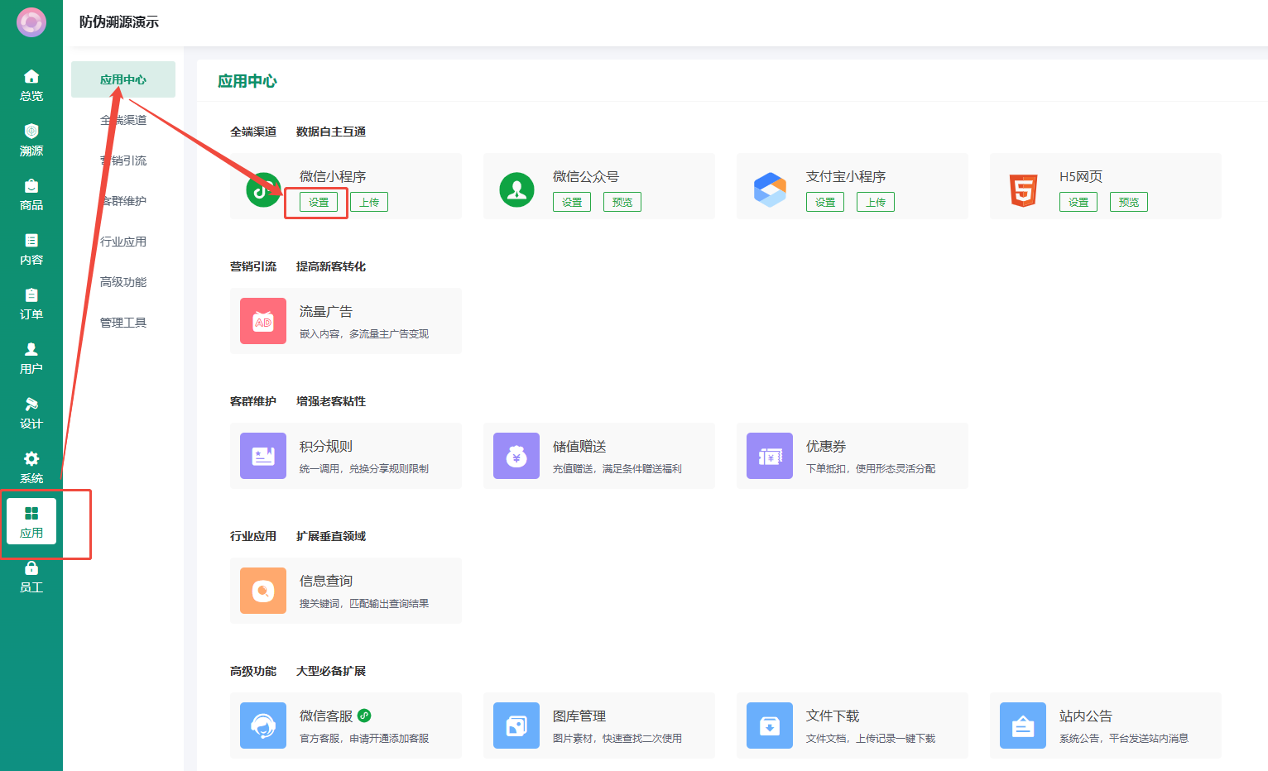Select the 图库管理 gallery icon

pyautogui.click(x=516, y=726)
